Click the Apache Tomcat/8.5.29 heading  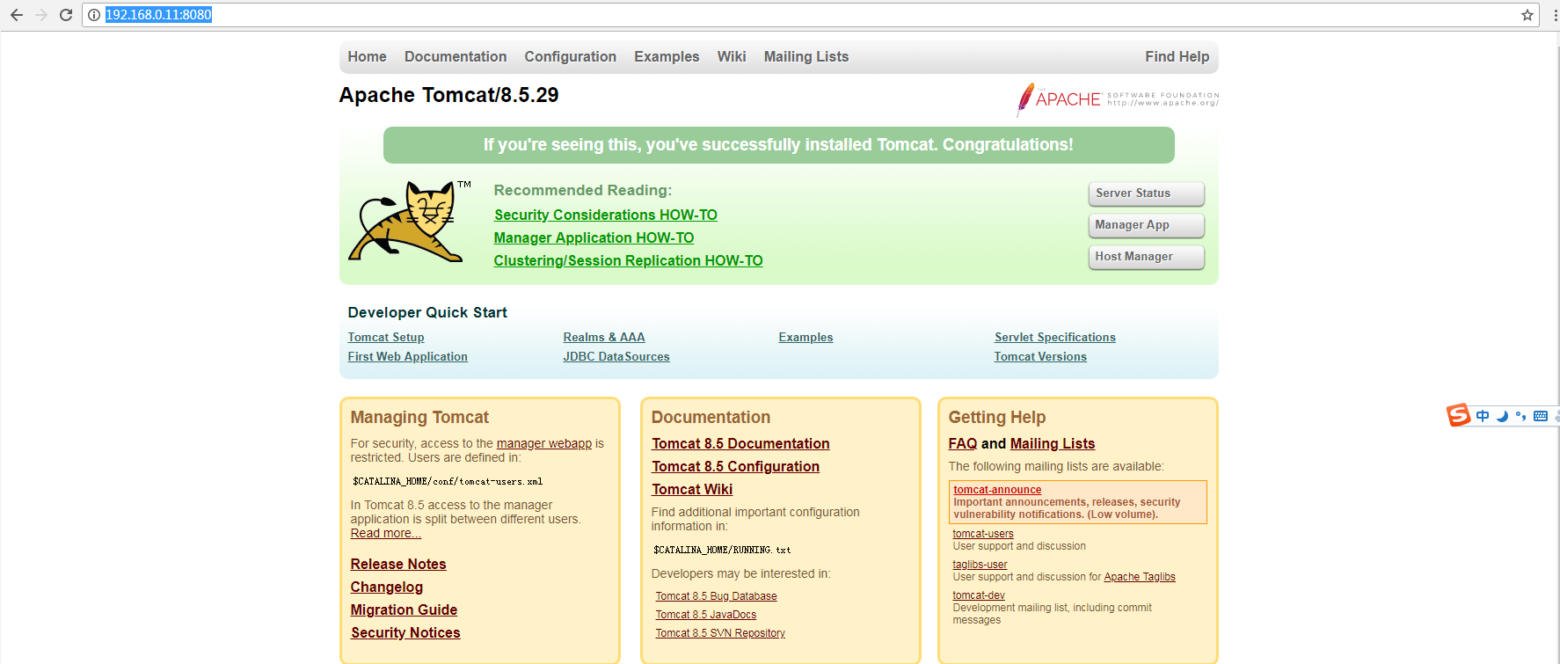click(x=448, y=95)
